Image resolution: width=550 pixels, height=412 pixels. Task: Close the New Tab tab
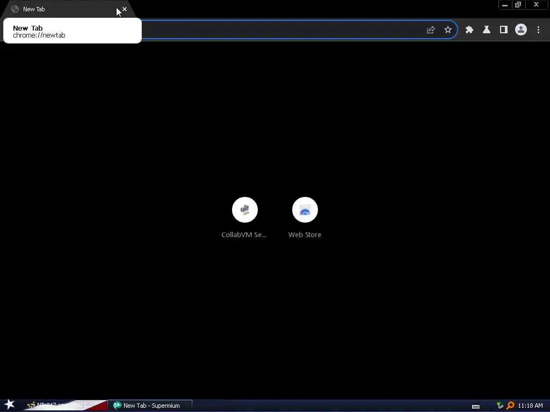(125, 9)
